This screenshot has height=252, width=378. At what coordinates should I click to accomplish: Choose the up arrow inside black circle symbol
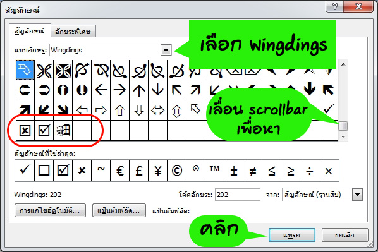63,90
